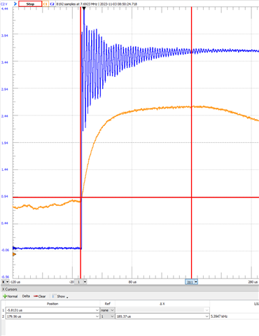Edit cursor 1 position field -5.8131 us
This screenshot has width=259, height=336.
pyautogui.click(x=52, y=310)
